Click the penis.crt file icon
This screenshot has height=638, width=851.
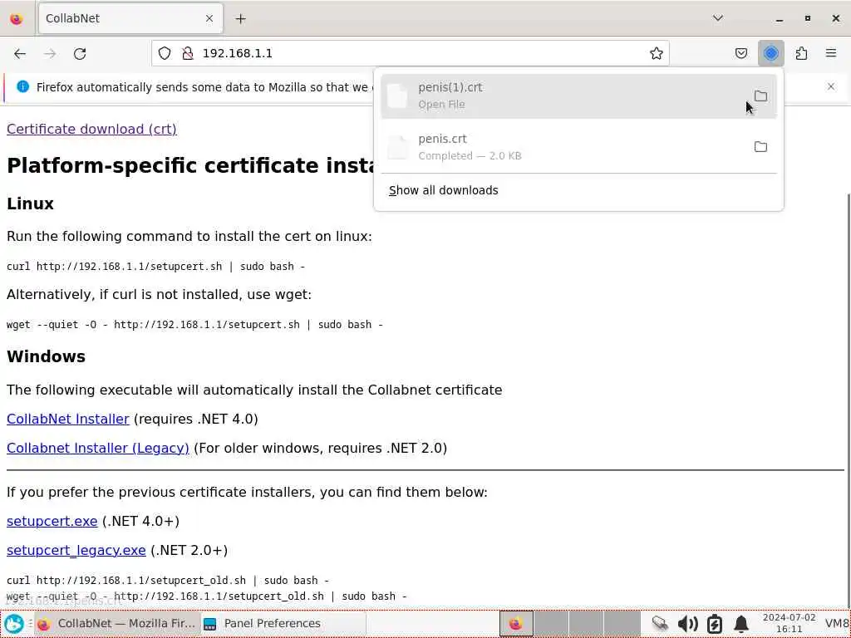pos(397,147)
